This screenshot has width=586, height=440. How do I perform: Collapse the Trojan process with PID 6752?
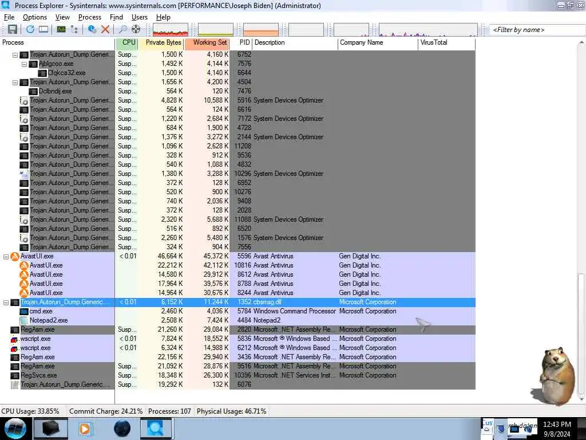15,55
